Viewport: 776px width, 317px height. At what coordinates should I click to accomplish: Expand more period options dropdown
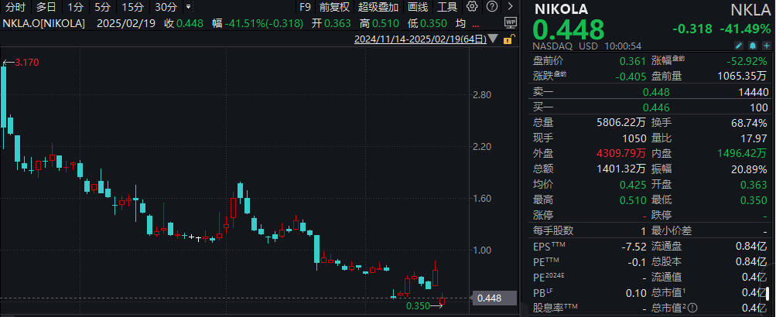pos(188,8)
